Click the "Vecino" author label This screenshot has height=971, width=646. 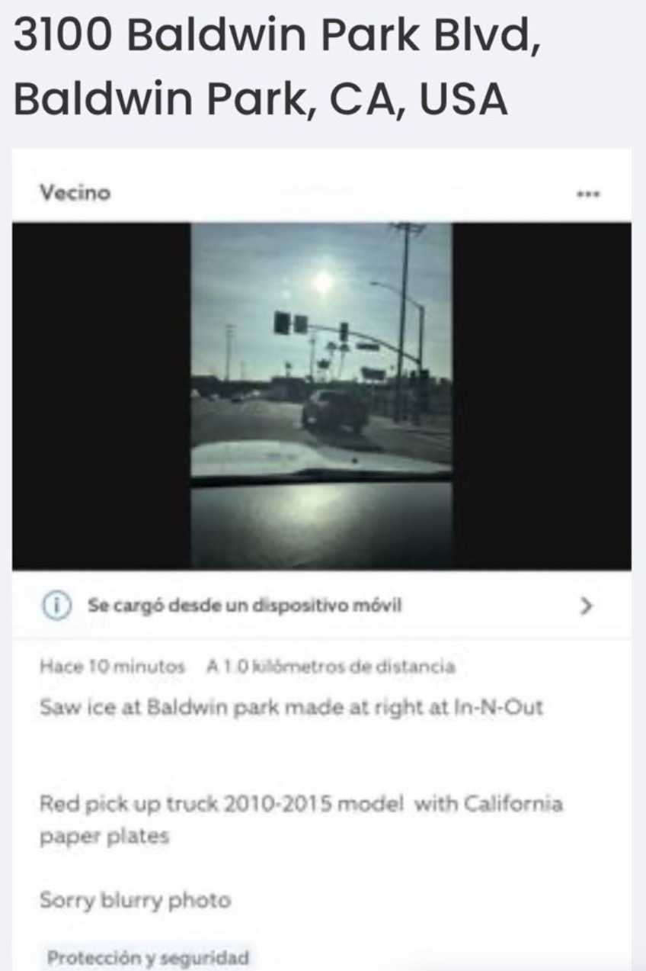(x=75, y=193)
